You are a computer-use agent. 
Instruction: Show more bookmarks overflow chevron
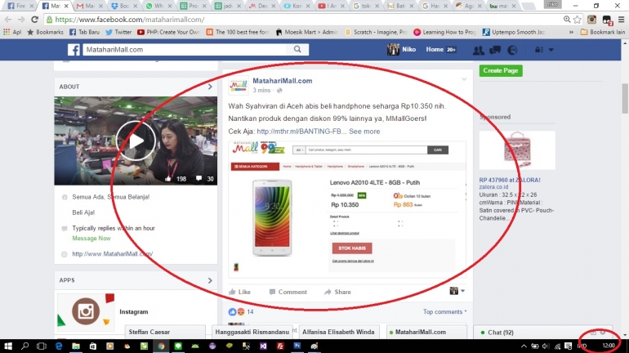571,32
